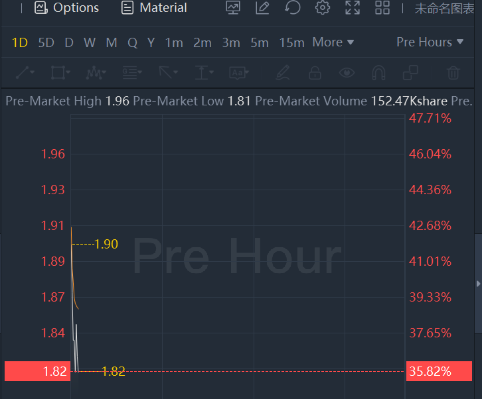Select the 5D timeframe
Image resolution: width=482 pixels, height=399 pixels.
pos(46,42)
